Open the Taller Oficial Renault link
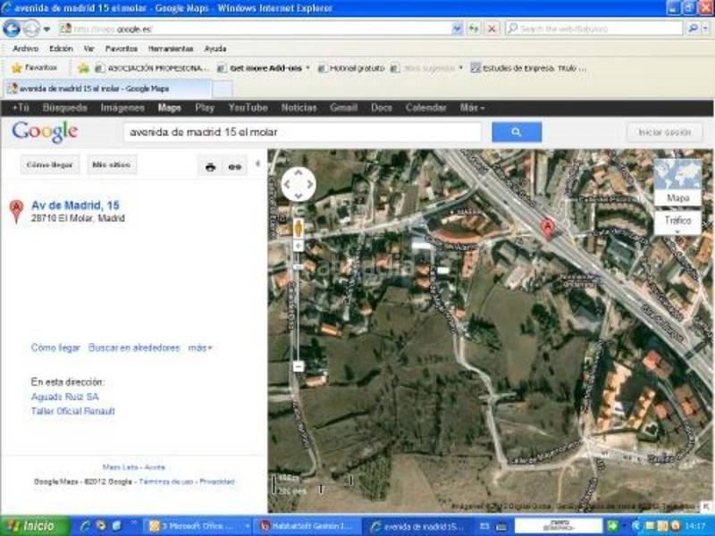This screenshot has height=536, width=715. (x=73, y=412)
